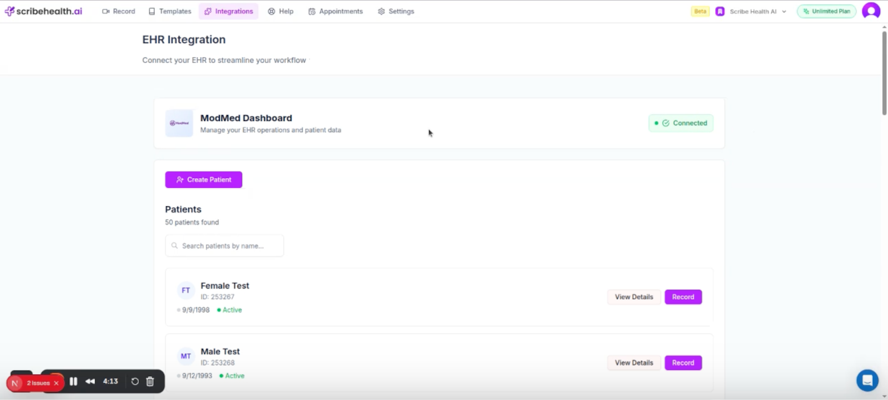Image resolution: width=888 pixels, height=400 pixels.
Task: Delete the recording with the trash icon
Action: [150, 381]
